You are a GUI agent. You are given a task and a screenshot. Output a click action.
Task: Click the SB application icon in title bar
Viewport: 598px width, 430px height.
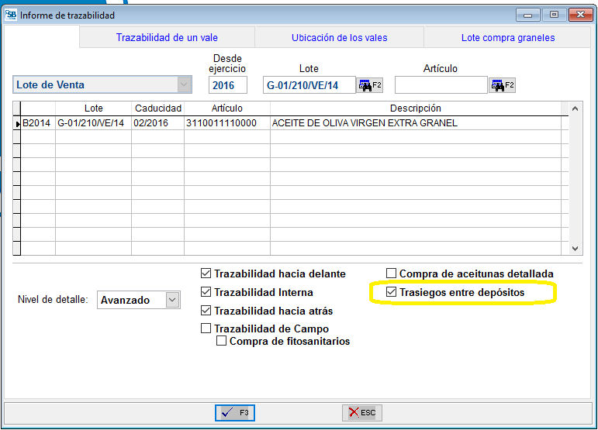click(11, 15)
